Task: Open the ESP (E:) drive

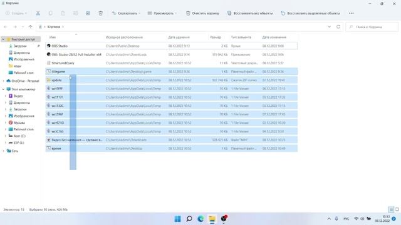Action: coord(18,142)
